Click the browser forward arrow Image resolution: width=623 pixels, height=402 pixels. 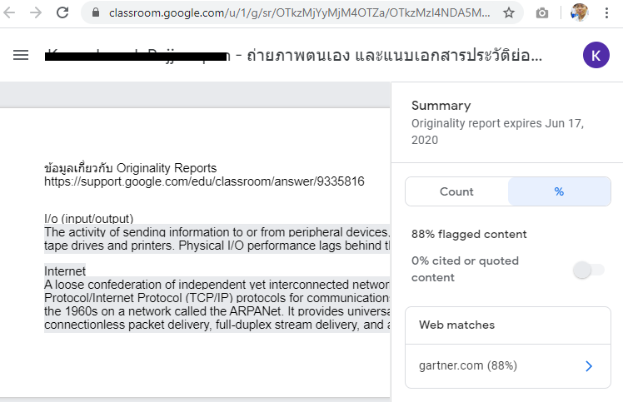click(36, 12)
